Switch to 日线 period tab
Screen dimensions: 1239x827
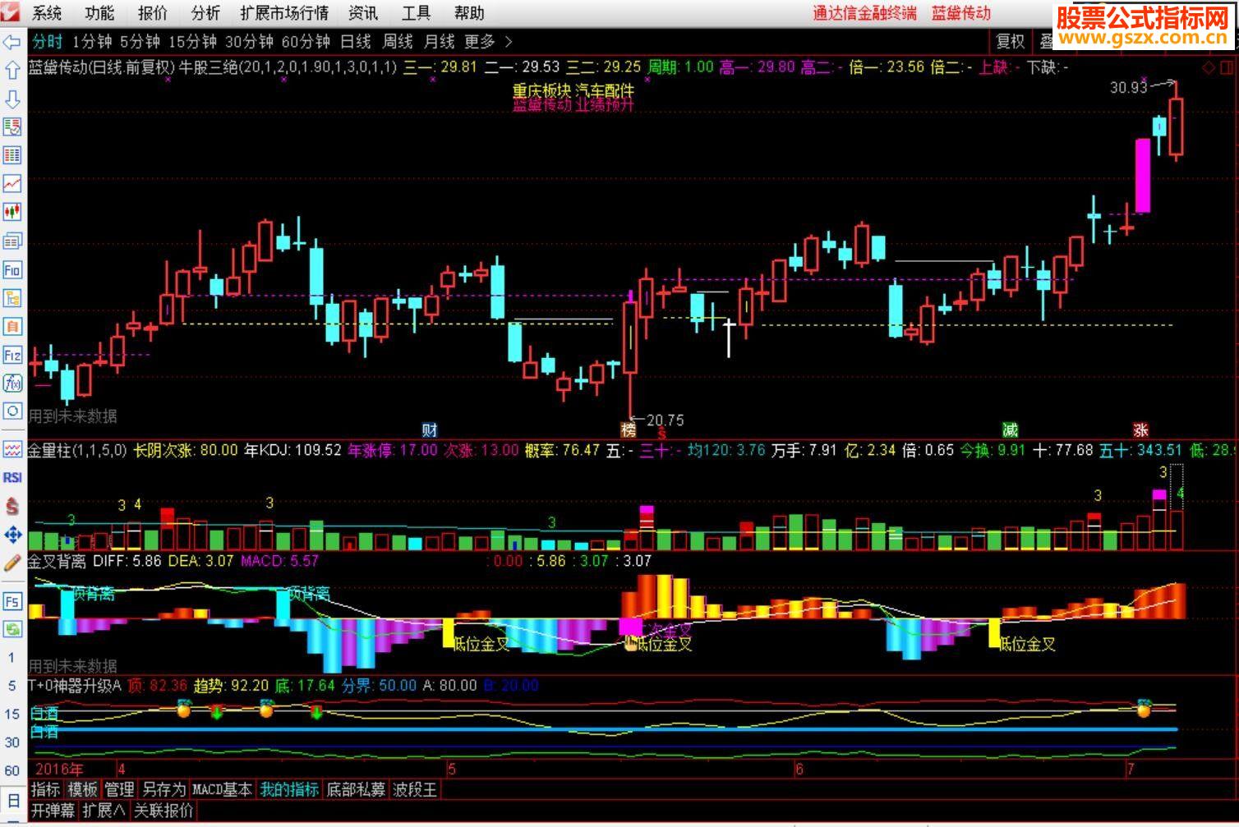pyautogui.click(x=356, y=42)
